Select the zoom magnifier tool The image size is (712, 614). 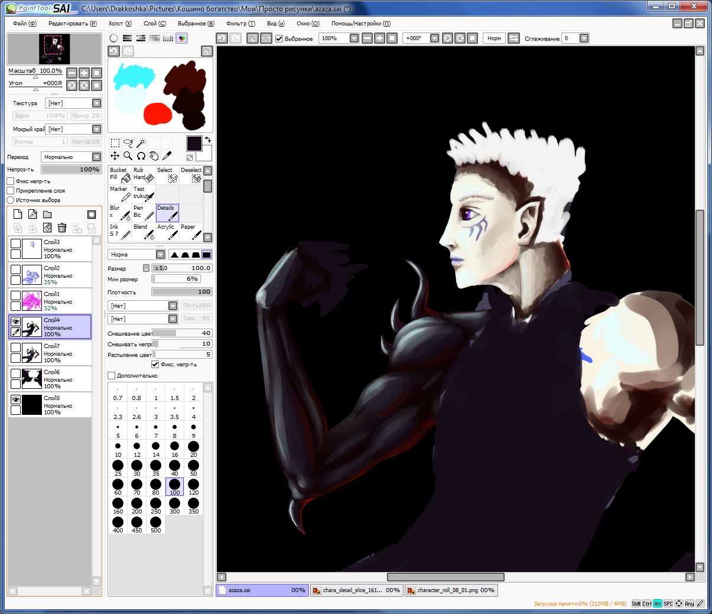pyautogui.click(x=128, y=156)
